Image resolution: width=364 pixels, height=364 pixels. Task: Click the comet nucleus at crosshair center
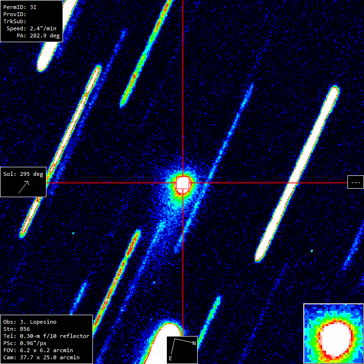182,183
